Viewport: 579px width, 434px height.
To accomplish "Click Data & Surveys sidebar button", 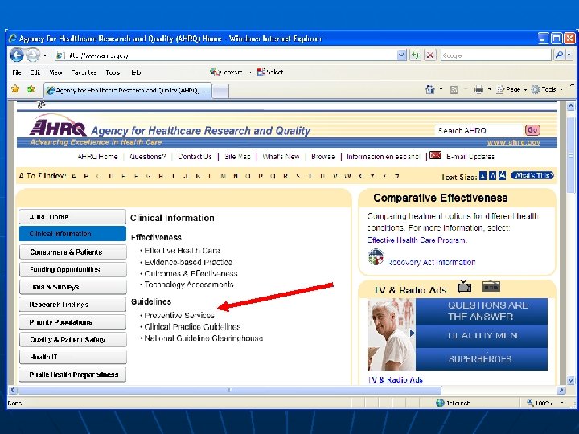I will [72, 287].
